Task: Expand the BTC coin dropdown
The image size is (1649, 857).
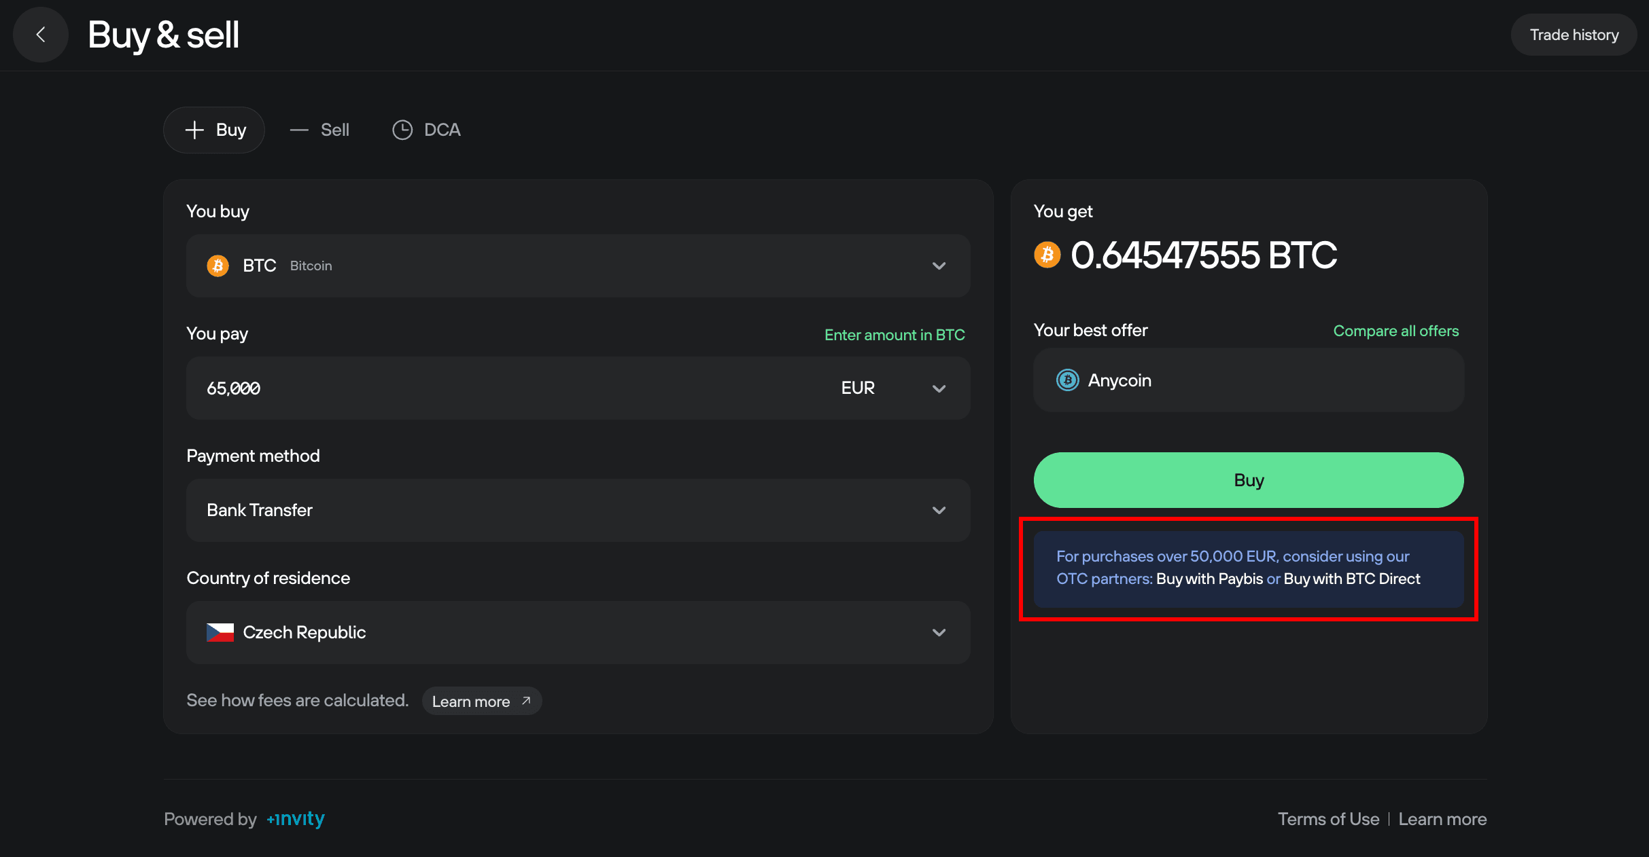Action: click(939, 266)
